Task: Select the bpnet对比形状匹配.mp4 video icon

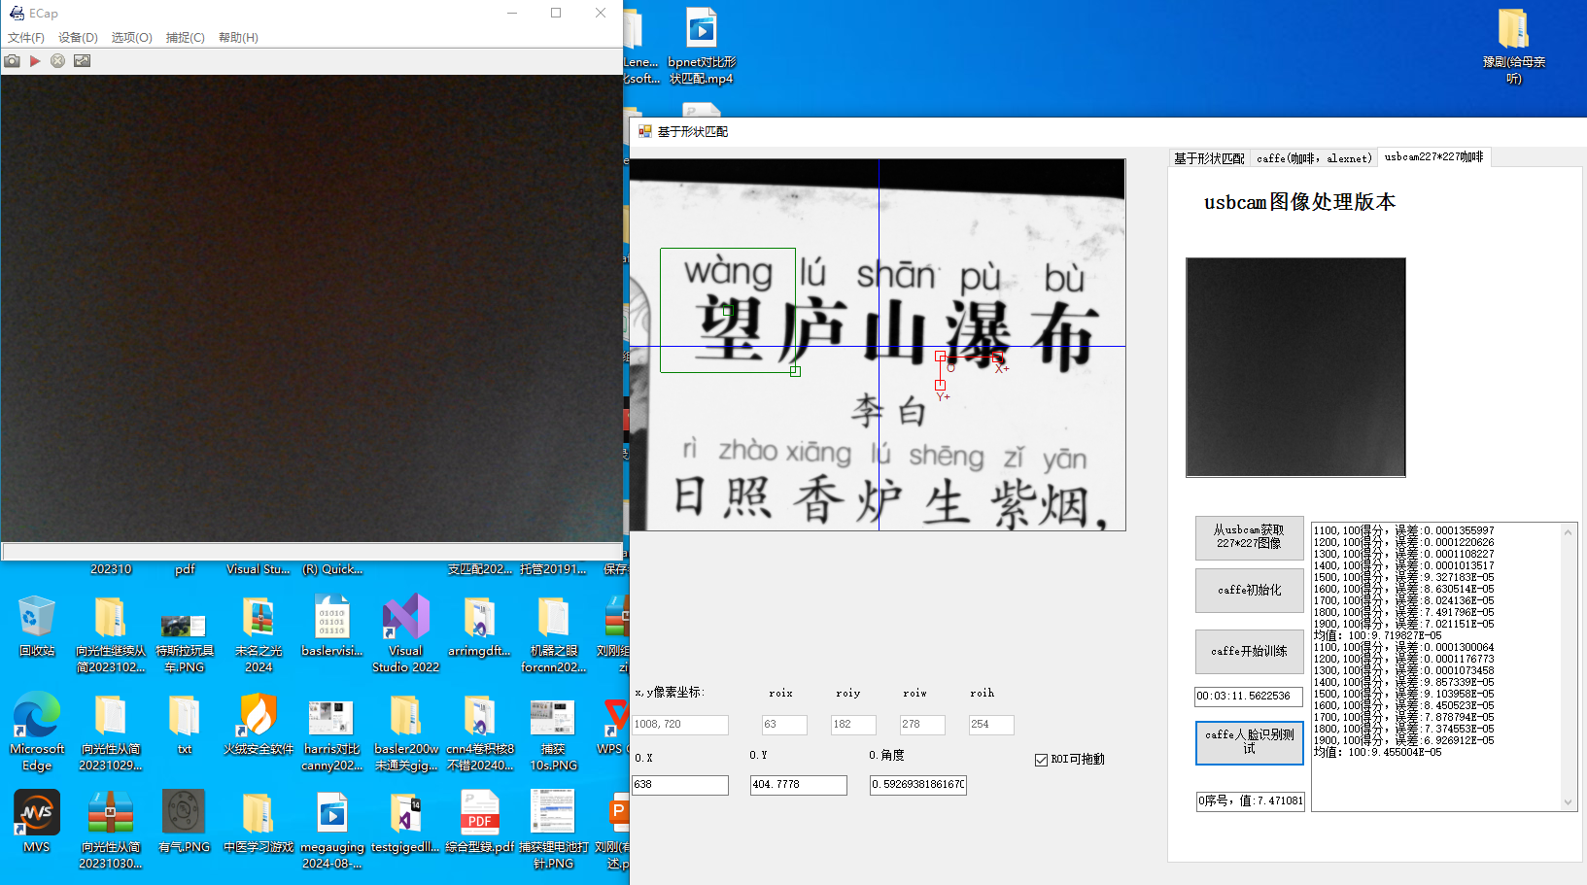Action: click(x=702, y=45)
